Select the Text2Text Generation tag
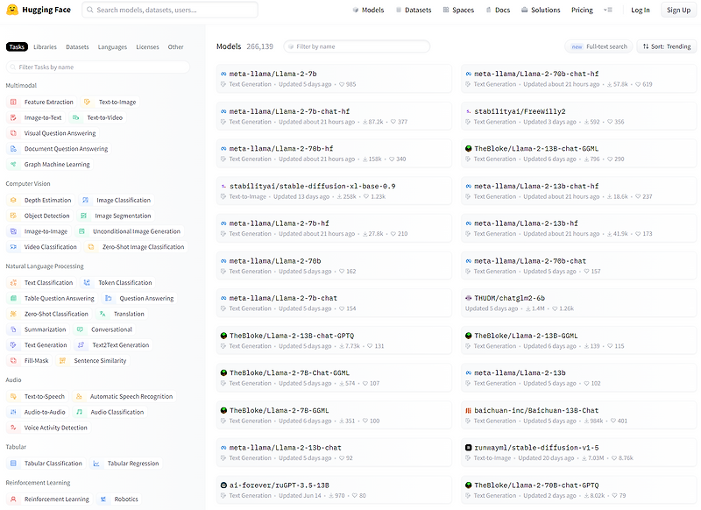This screenshot has width=701, height=510. [113, 345]
